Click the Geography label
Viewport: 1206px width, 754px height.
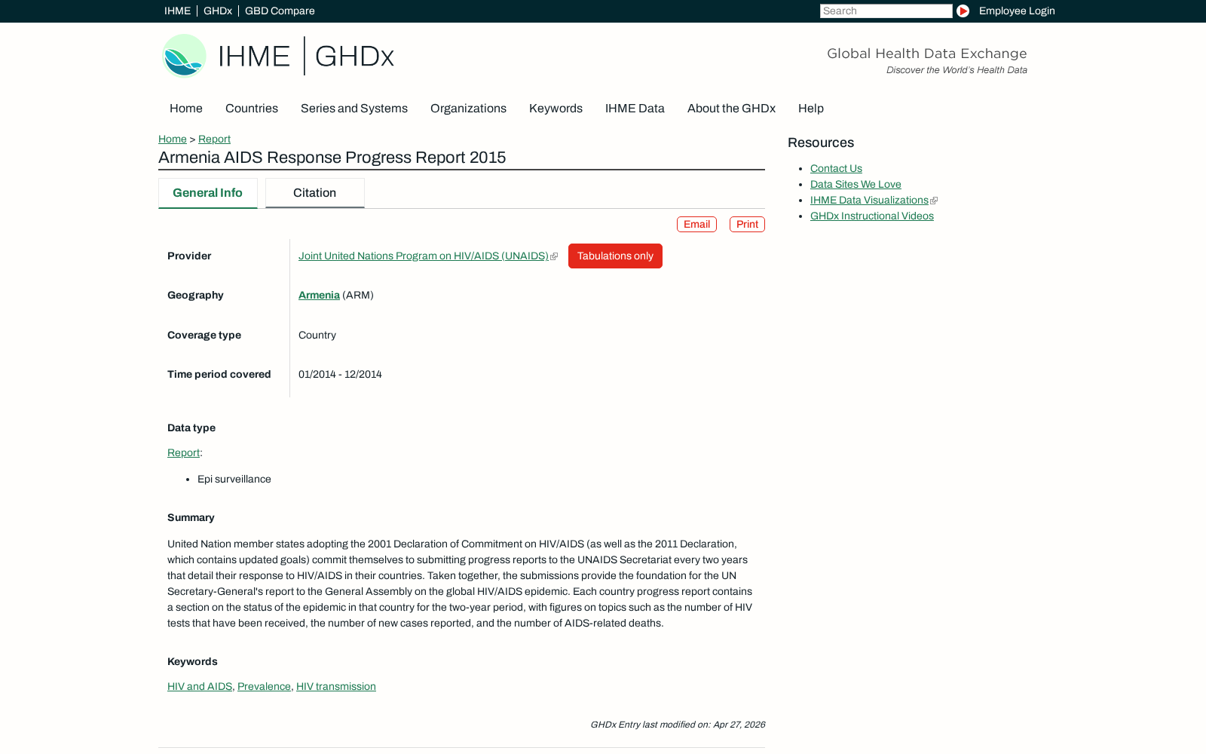[x=195, y=296]
